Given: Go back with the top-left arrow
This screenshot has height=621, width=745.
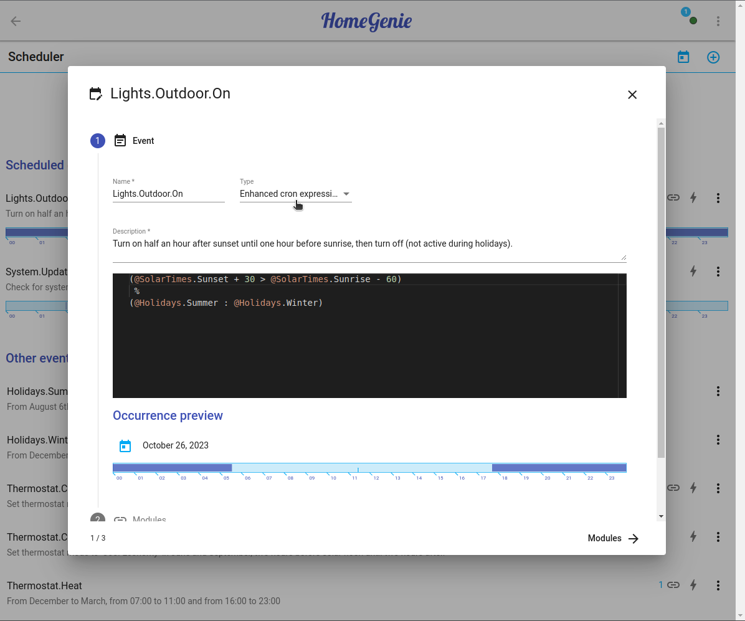Looking at the screenshot, I should (16, 21).
